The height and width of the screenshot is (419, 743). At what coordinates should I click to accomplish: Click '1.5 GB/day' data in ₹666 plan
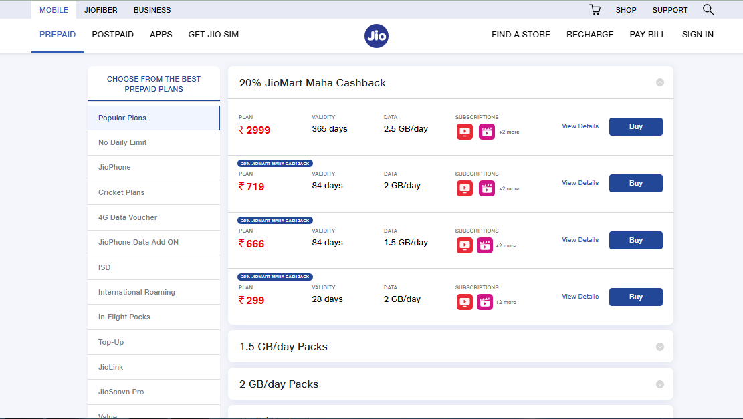tap(406, 243)
